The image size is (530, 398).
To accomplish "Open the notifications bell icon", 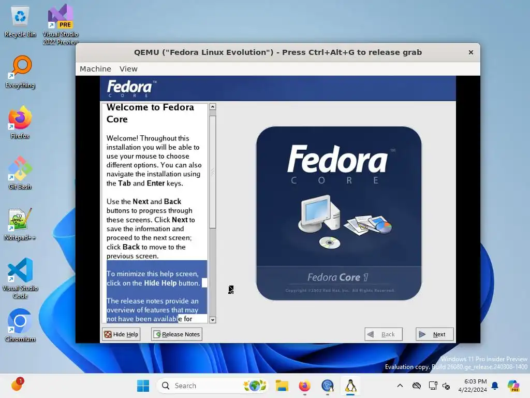I will click(495, 386).
